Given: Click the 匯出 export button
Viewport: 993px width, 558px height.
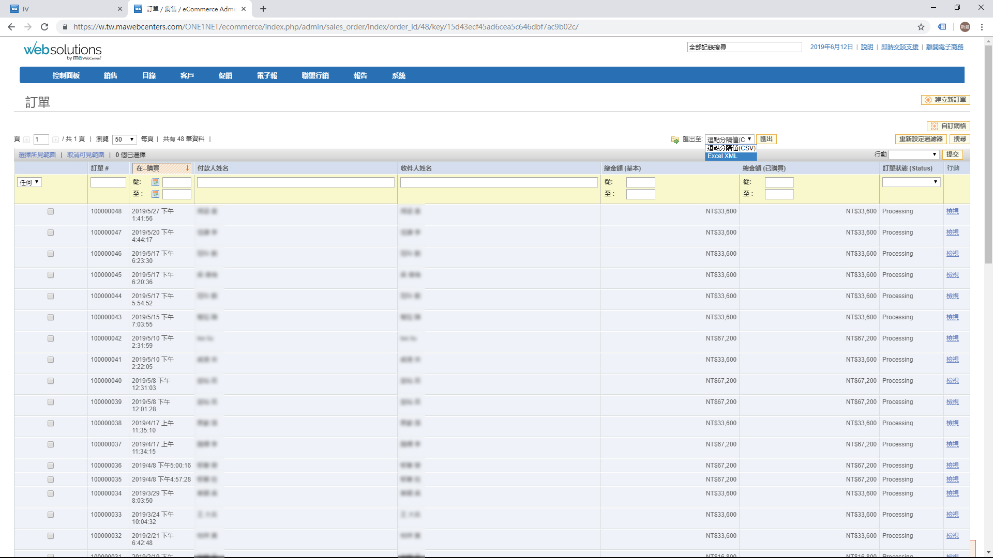Looking at the screenshot, I should 766,139.
